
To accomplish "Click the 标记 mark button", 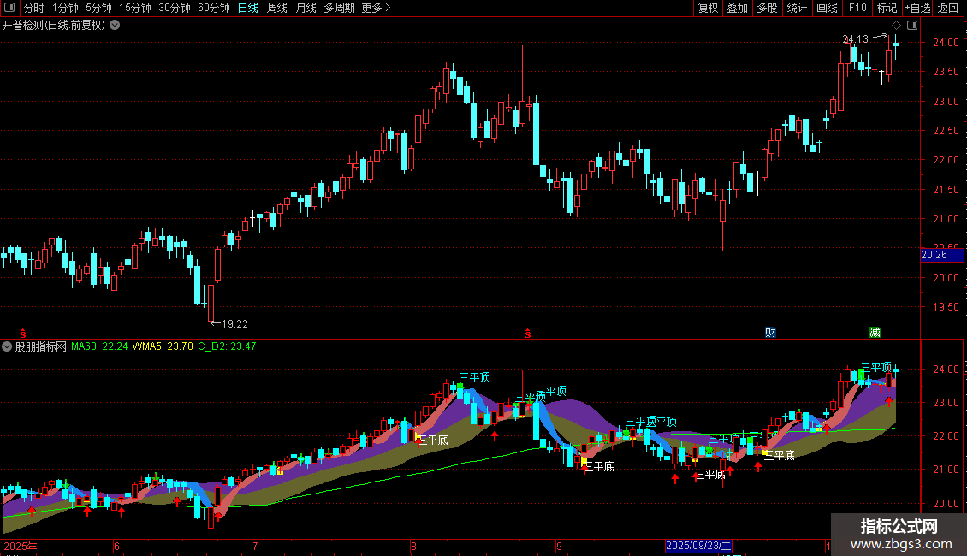I will click(x=887, y=8).
